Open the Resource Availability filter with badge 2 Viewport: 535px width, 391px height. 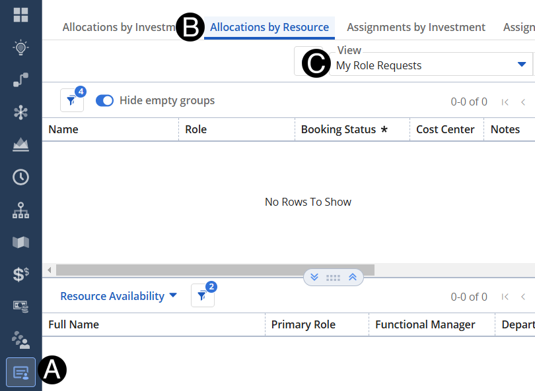pos(202,296)
